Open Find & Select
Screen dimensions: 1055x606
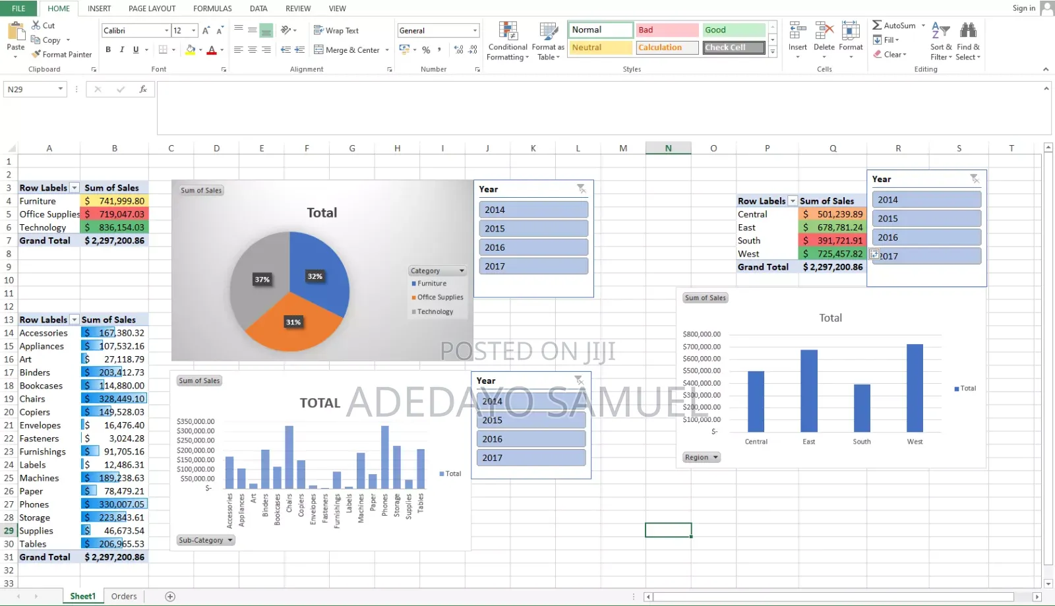(968, 41)
